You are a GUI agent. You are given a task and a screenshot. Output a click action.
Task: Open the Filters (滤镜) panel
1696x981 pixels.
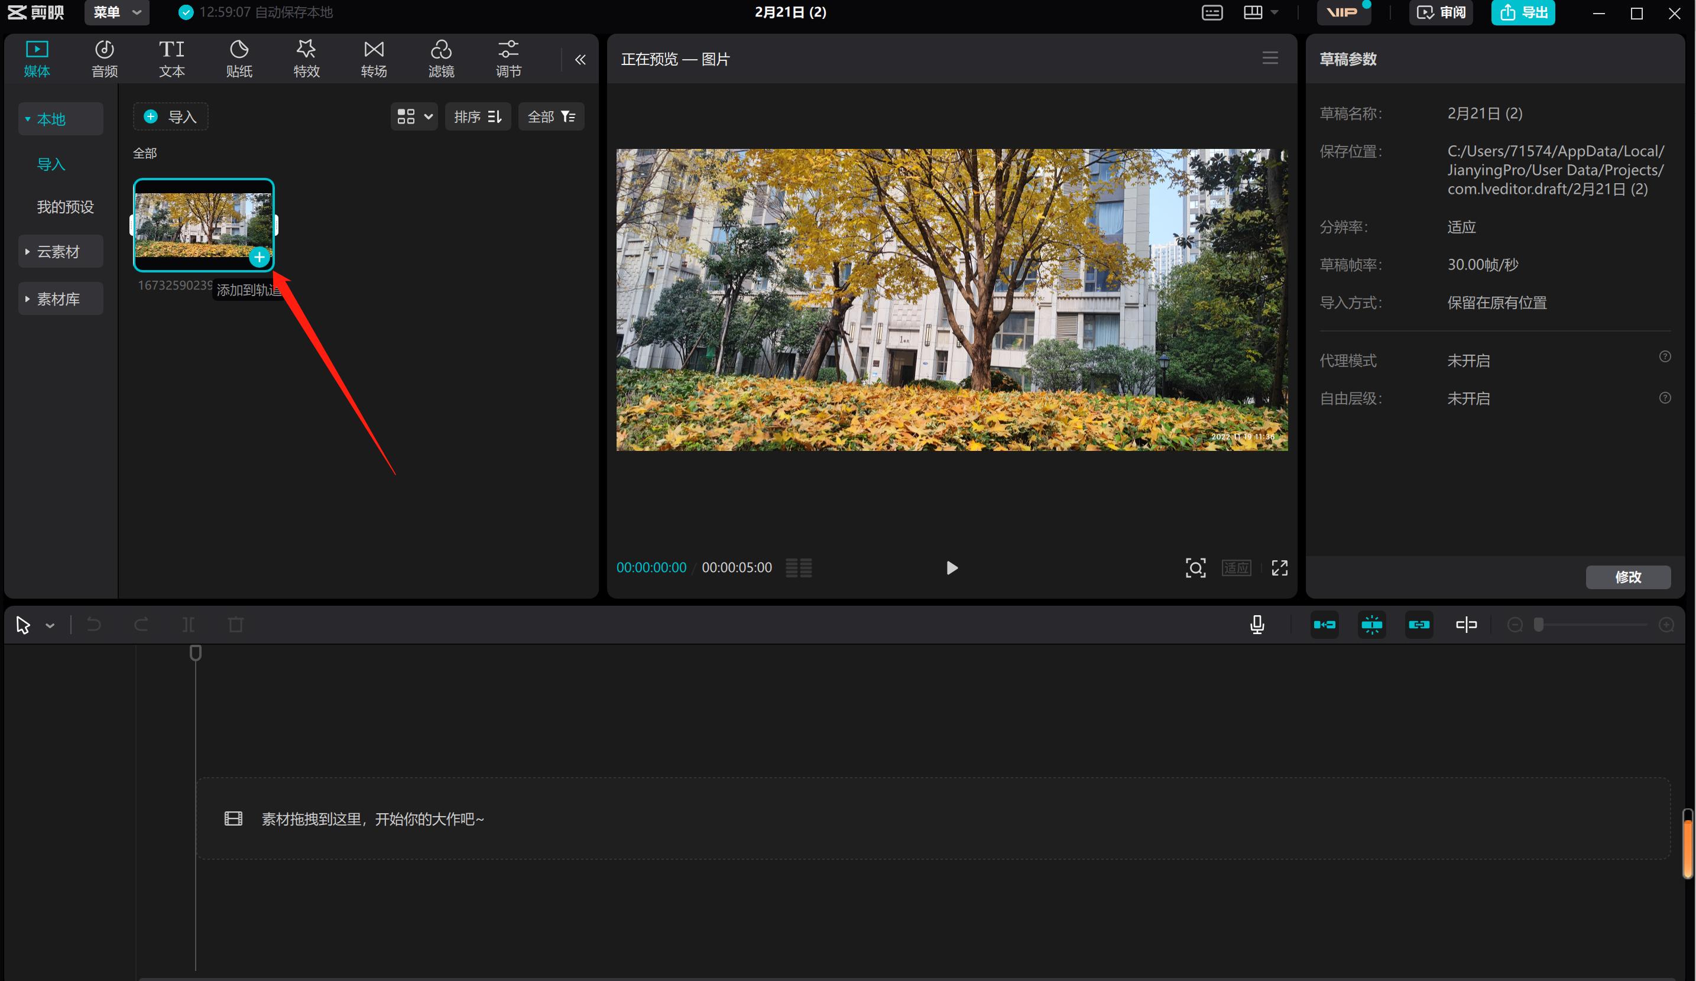tap(441, 59)
